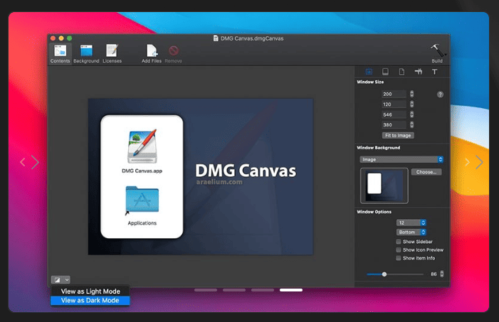Viewport: 499px width, 322px height.
Task: Toggle the Show Item Info checkbox
Action: tap(399, 258)
